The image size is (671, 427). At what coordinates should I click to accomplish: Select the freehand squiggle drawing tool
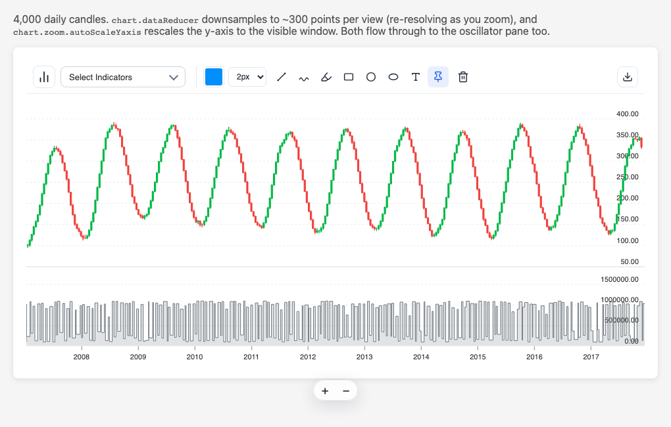pos(304,78)
